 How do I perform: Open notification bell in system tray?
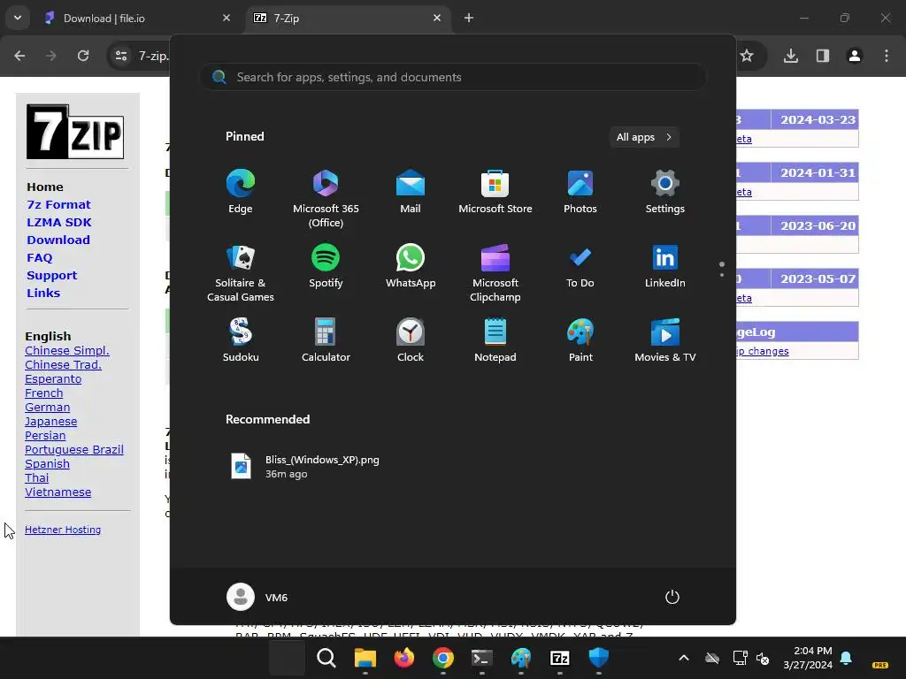(x=846, y=658)
